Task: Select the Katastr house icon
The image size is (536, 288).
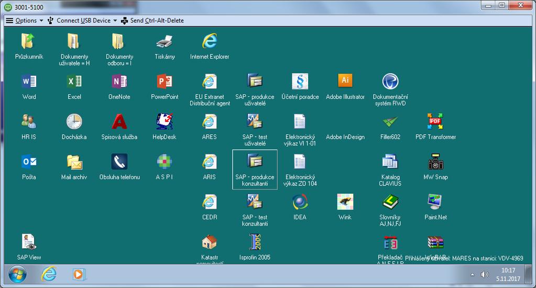Action: tap(209, 242)
